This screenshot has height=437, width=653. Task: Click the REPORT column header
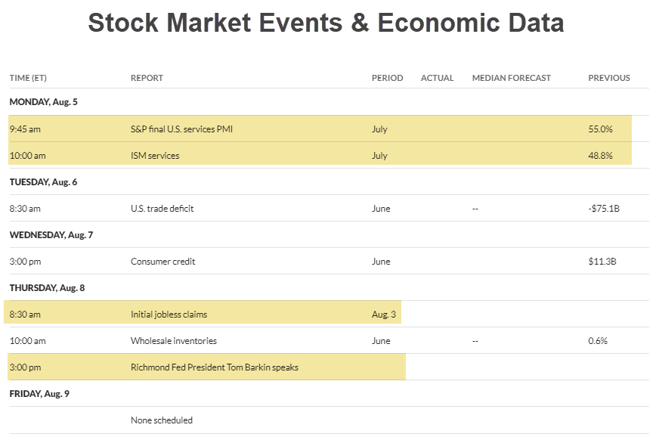pyautogui.click(x=147, y=77)
